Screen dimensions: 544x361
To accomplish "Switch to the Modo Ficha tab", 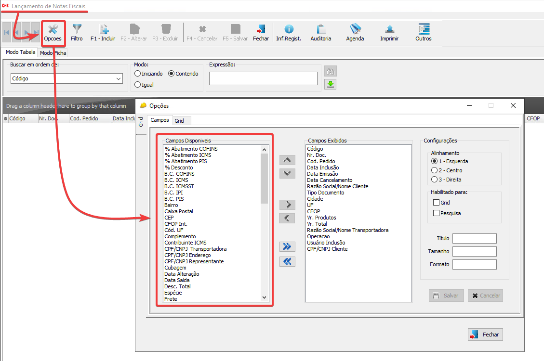I will [x=53, y=53].
